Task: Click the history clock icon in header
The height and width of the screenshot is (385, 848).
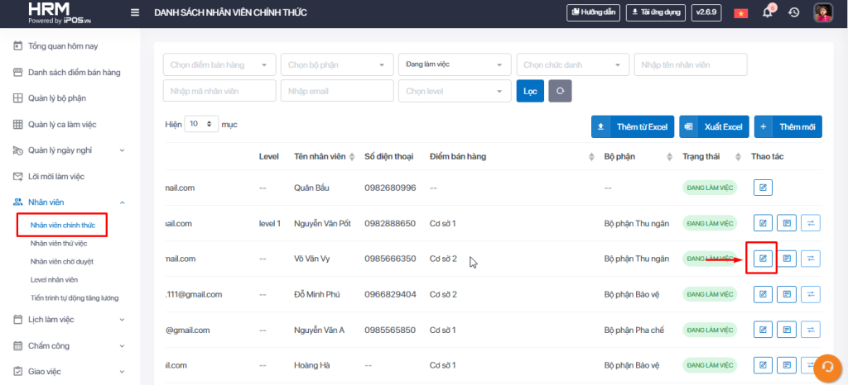Action: pos(793,12)
